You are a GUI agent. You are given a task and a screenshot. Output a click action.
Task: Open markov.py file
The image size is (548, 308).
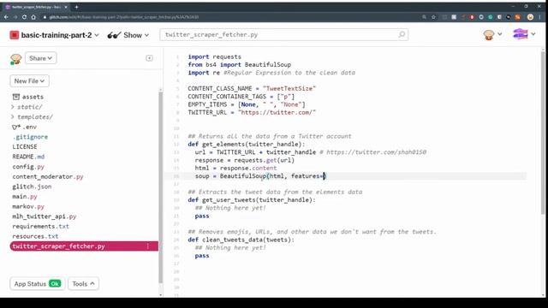pyautogui.click(x=28, y=206)
